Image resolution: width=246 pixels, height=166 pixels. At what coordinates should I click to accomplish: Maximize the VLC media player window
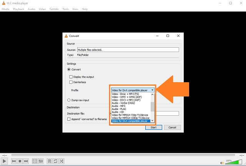(231, 3)
